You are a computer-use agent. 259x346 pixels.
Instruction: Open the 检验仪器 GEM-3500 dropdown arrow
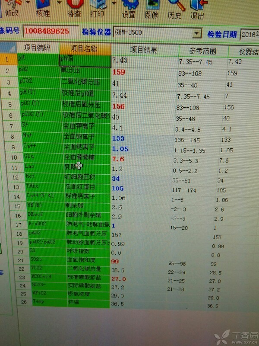pyautogui.click(x=196, y=34)
